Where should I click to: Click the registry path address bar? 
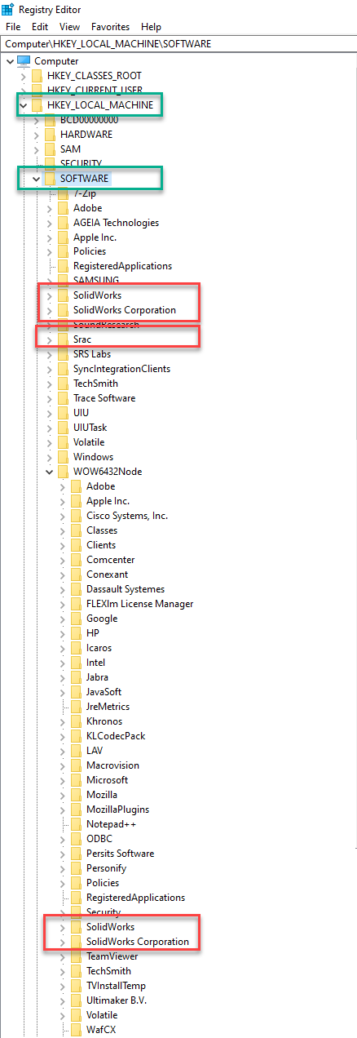pos(178,43)
